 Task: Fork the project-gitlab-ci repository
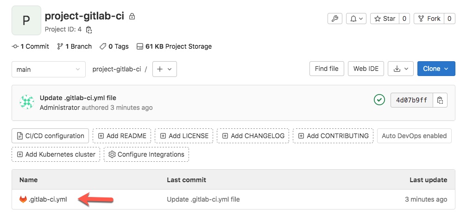pos(429,19)
